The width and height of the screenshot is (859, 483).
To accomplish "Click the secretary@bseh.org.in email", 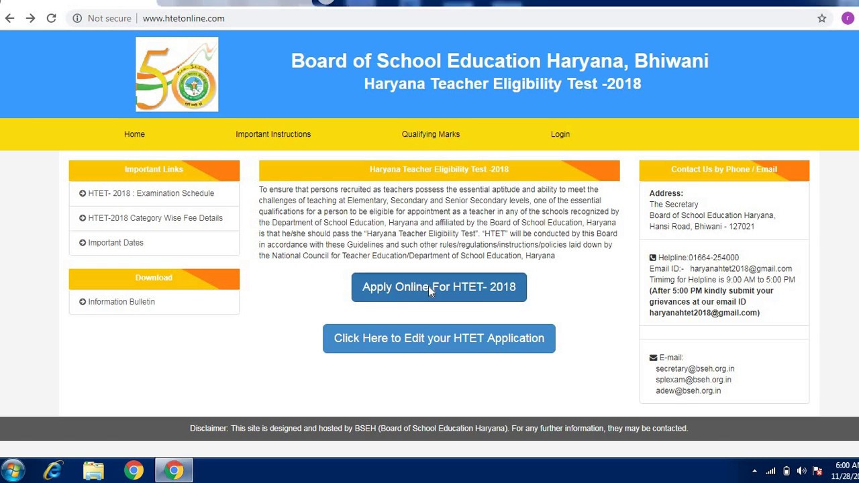I will coord(695,368).
